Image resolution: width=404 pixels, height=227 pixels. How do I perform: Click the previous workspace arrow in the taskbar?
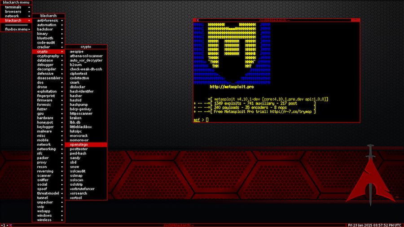tap(2, 225)
